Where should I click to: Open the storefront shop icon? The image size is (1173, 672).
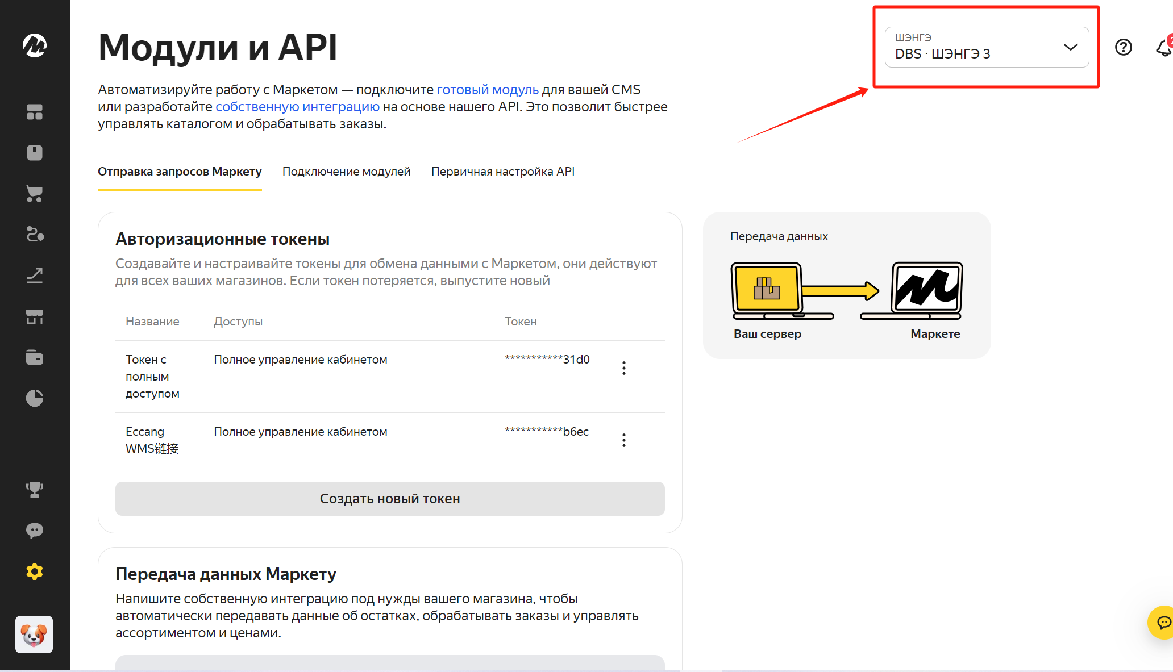(35, 316)
